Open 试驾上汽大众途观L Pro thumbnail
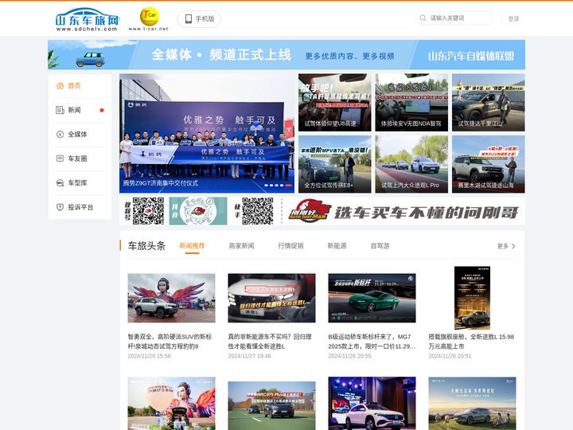This screenshot has width=573, height=430. pos(411,164)
